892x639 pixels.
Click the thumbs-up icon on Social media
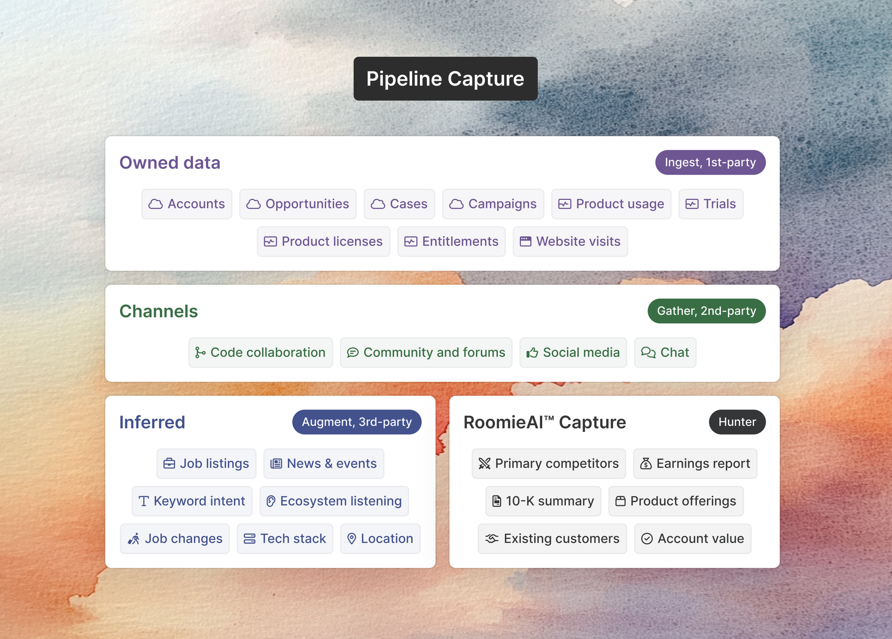(532, 353)
